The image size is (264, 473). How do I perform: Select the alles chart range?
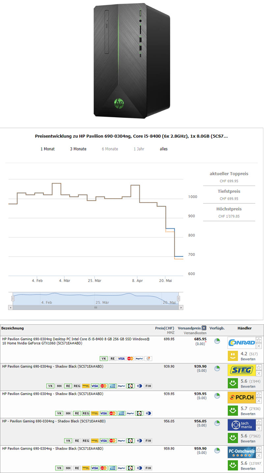pyautogui.click(x=164, y=149)
